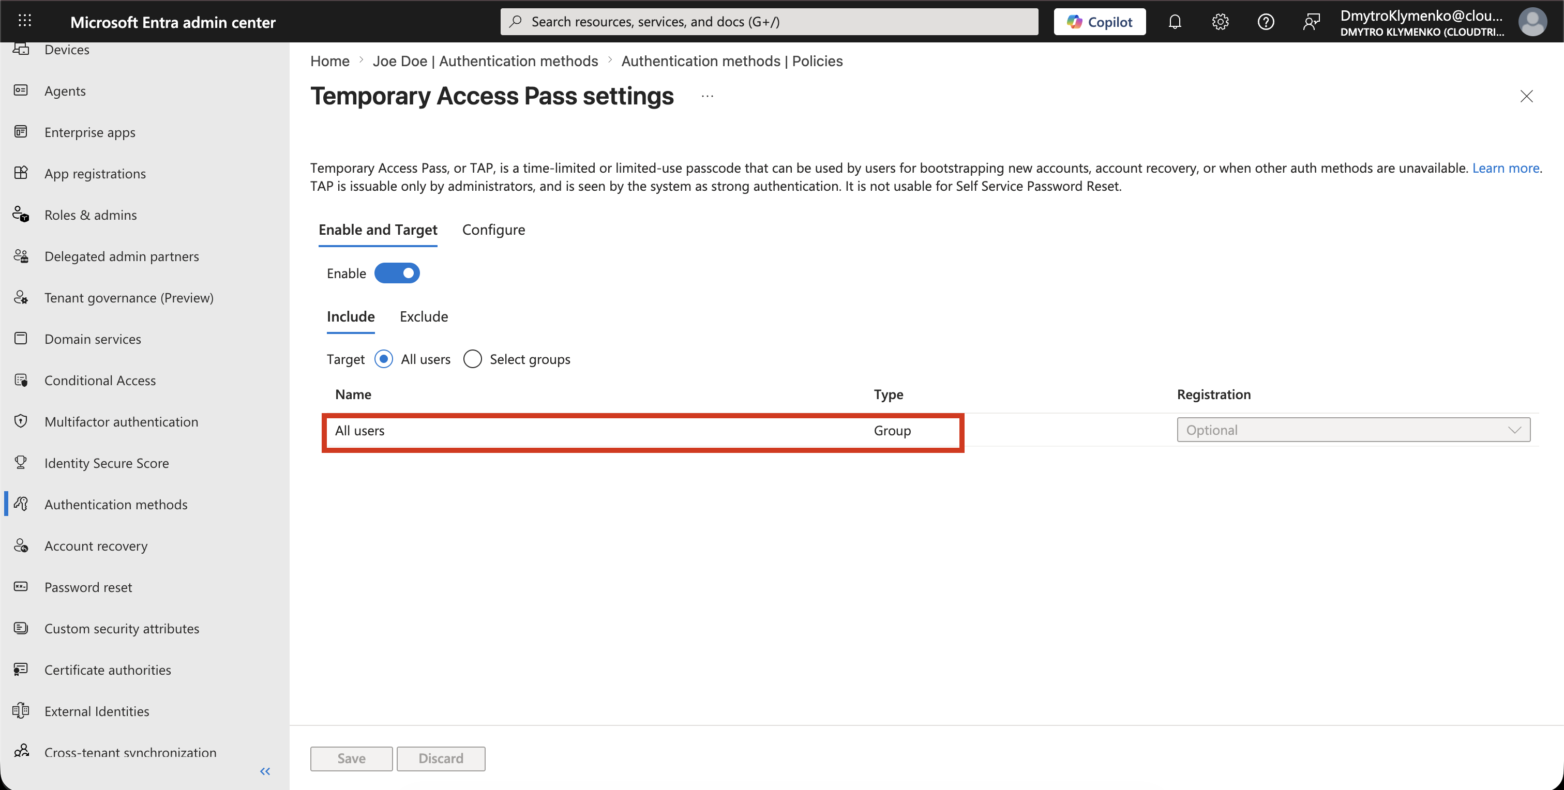Click the Microsoft Entra admin center title
1564x790 pixels.
pos(172,22)
